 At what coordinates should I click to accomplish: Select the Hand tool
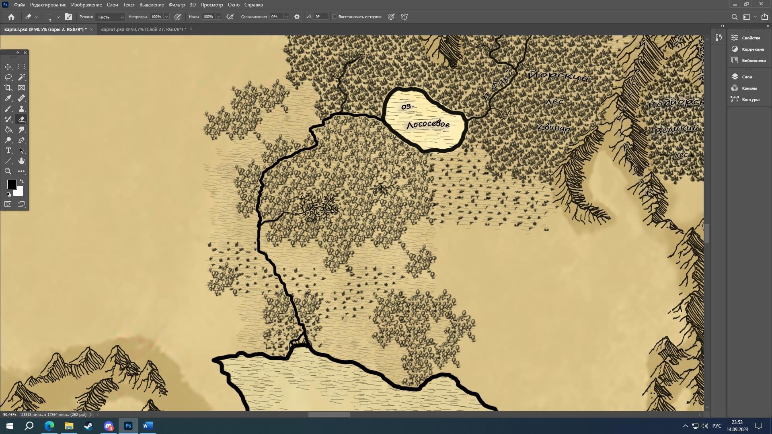[22, 161]
